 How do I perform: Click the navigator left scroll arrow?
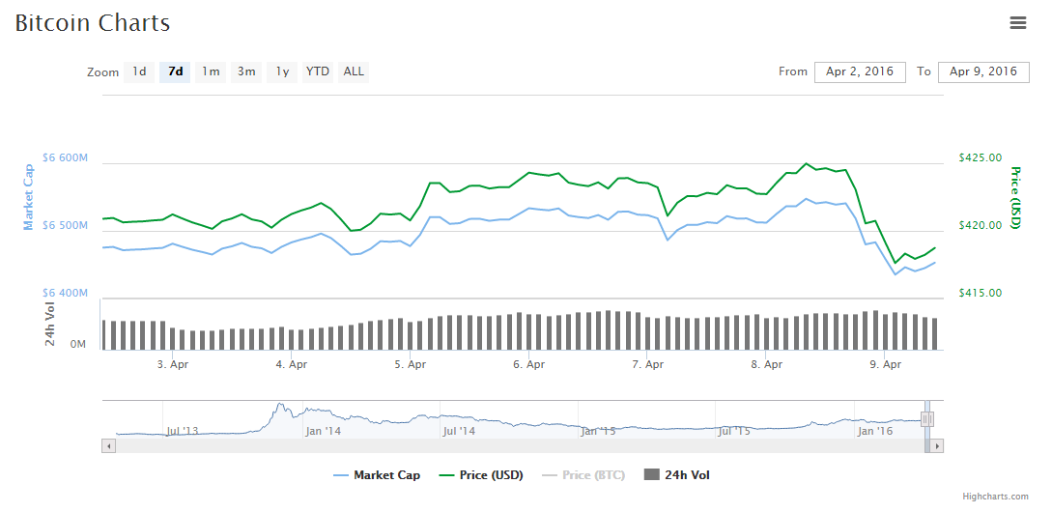coord(108,445)
